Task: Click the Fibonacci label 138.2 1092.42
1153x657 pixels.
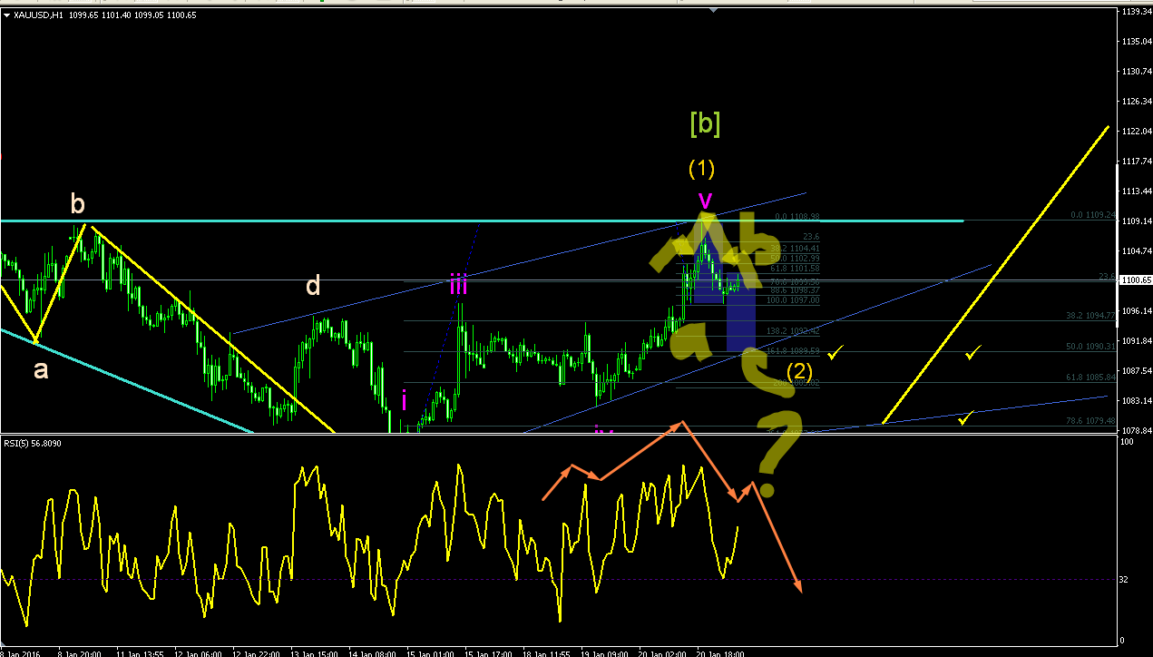Action: [793, 331]
